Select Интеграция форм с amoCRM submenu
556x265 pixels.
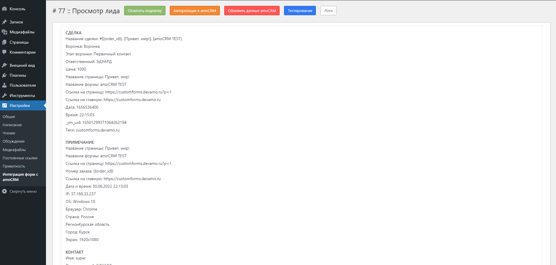click(20, 177)
